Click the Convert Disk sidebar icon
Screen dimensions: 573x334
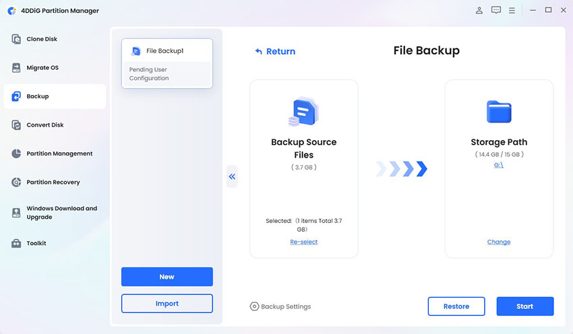(16, 125)
